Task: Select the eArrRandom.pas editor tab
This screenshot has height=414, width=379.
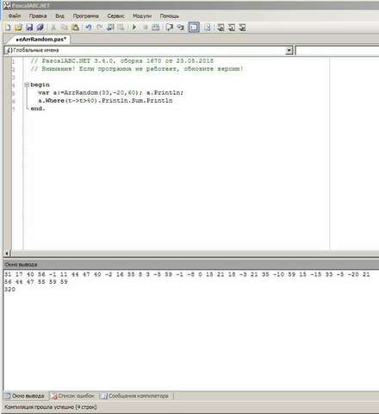Action: click(40, 40)
